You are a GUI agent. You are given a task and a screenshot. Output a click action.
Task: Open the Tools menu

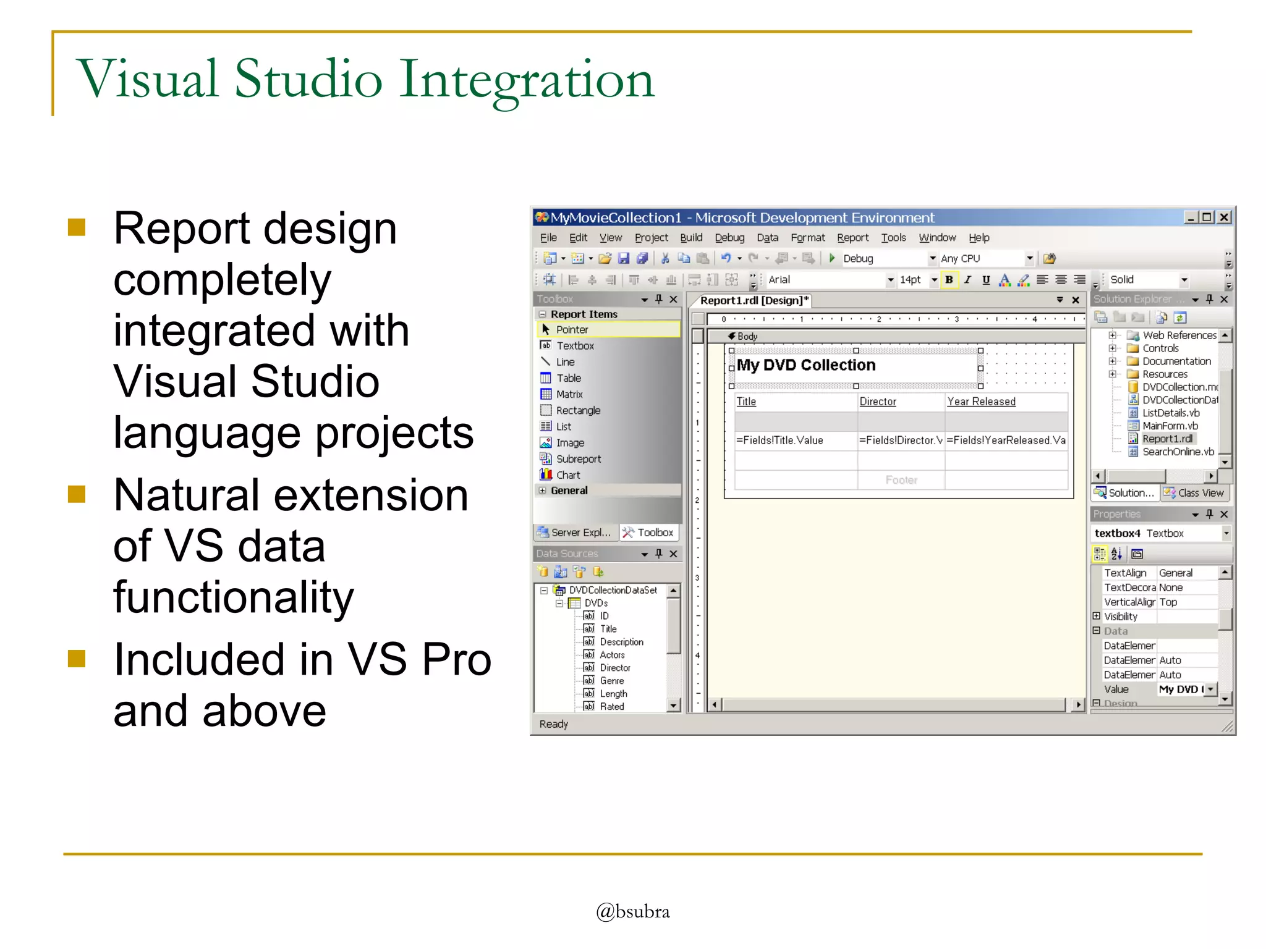893,238
